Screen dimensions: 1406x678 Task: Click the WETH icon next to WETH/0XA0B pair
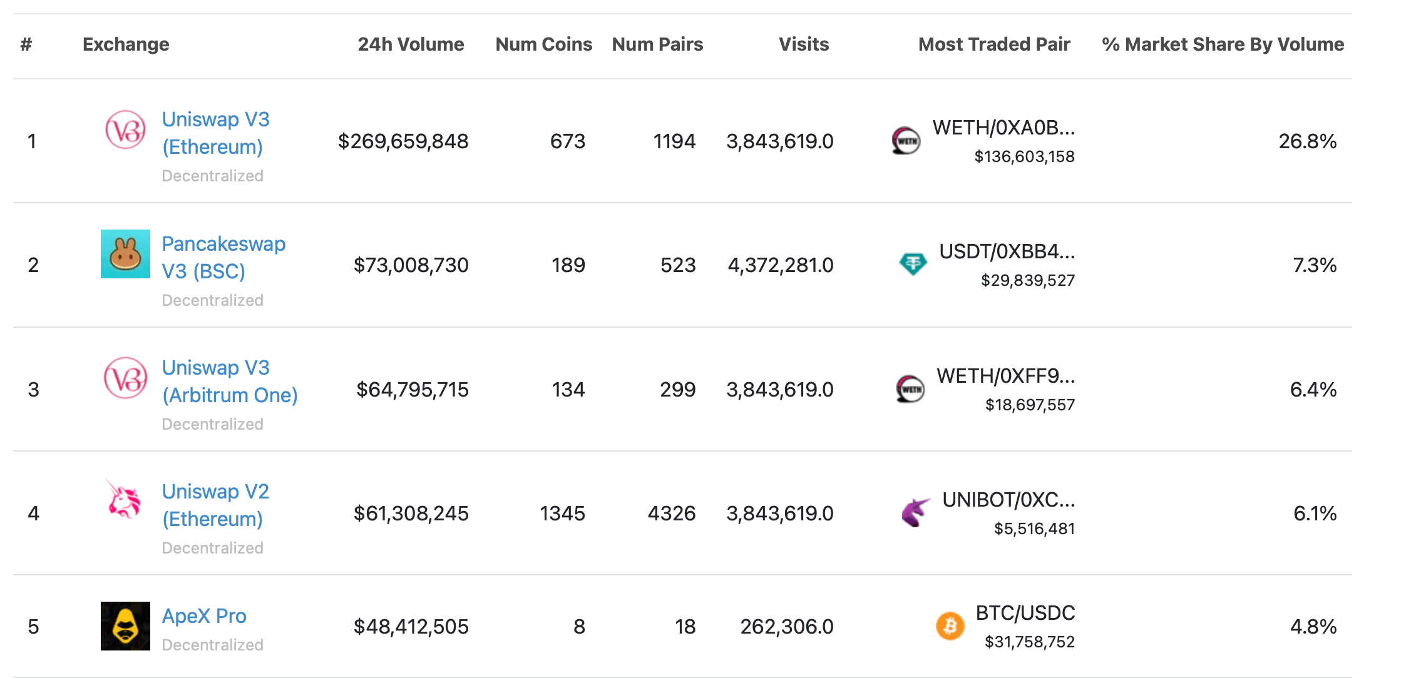click(x=906, y=141)
